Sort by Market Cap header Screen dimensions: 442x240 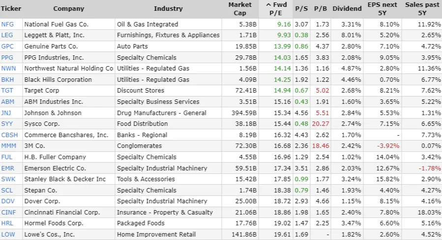(x=240, y=9)
